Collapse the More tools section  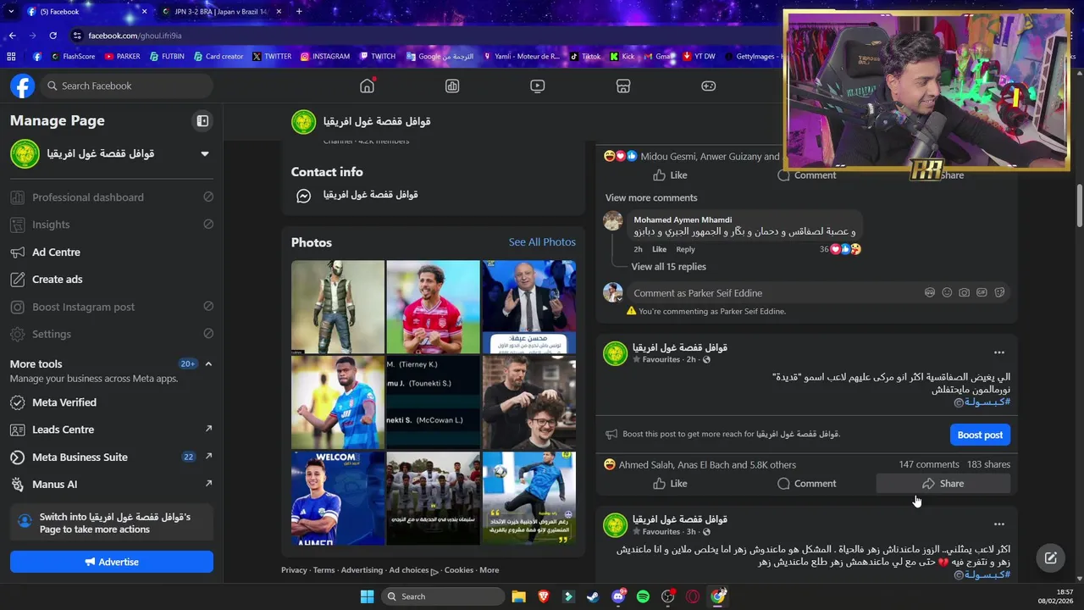[x=208, y=363]
